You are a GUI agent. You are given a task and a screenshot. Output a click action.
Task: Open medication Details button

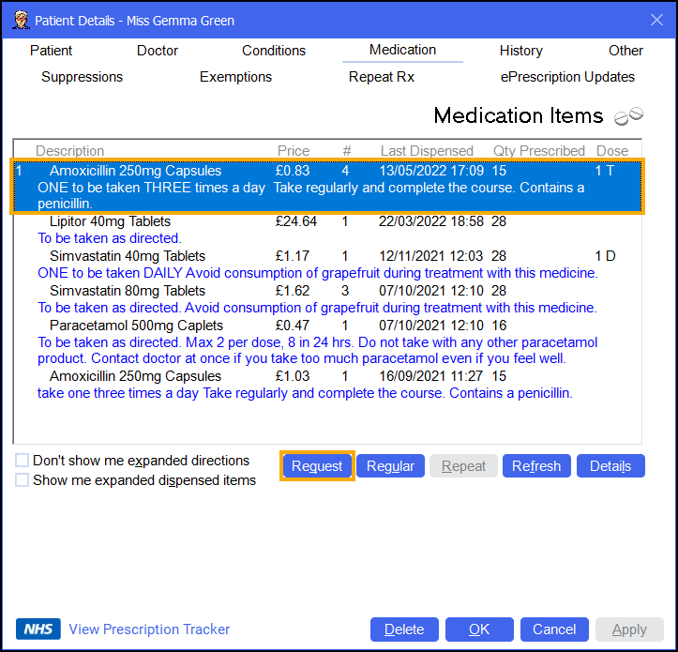(x=610, y=466)
